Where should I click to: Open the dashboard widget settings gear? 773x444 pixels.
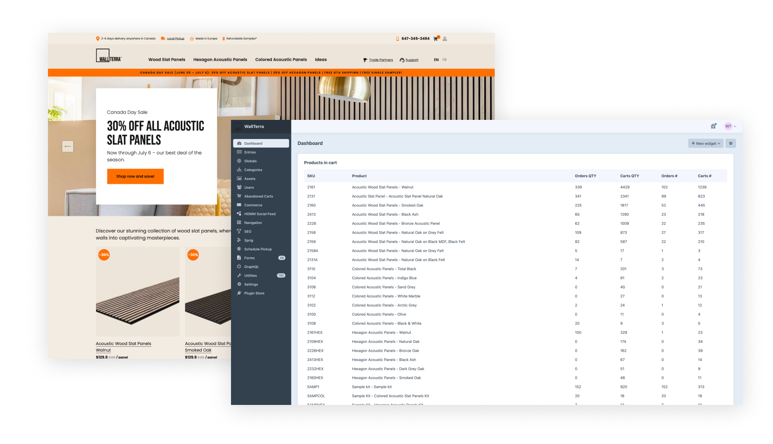point(731,143)
